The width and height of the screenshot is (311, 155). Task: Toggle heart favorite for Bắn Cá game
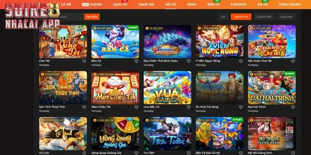coord(136,61)
